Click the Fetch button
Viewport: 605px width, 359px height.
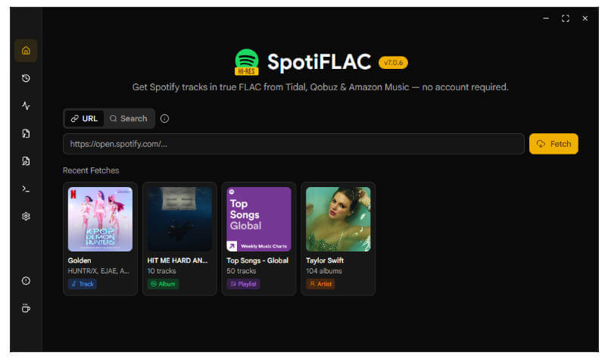554,144
